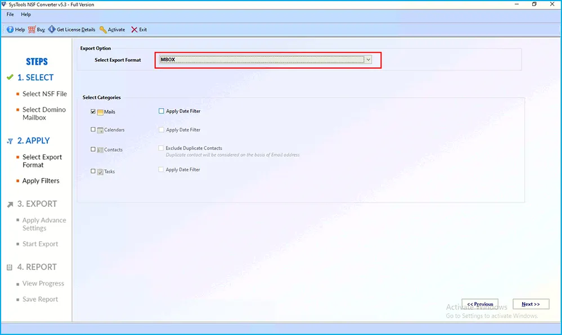This screenshot has width=562, height=335.
Task: Open the Select Export Format dropdown arrow
Action: click(x=368, y=60)
